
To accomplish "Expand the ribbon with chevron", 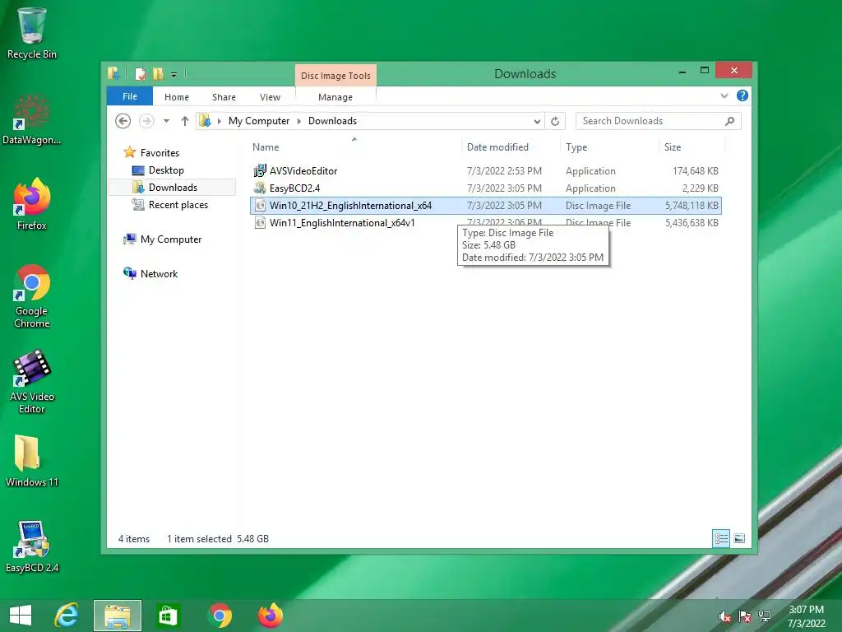I will 724,95.
